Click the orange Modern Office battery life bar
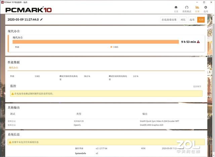 click(x=96, y=42)
